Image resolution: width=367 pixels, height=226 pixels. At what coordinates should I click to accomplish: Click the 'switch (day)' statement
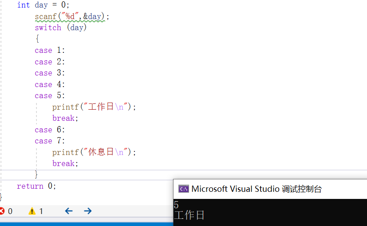61,28
